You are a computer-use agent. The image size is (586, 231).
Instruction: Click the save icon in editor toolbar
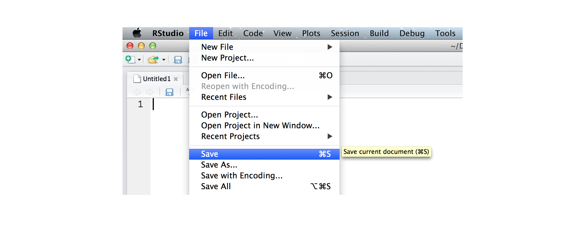click(x=170, y=92)
